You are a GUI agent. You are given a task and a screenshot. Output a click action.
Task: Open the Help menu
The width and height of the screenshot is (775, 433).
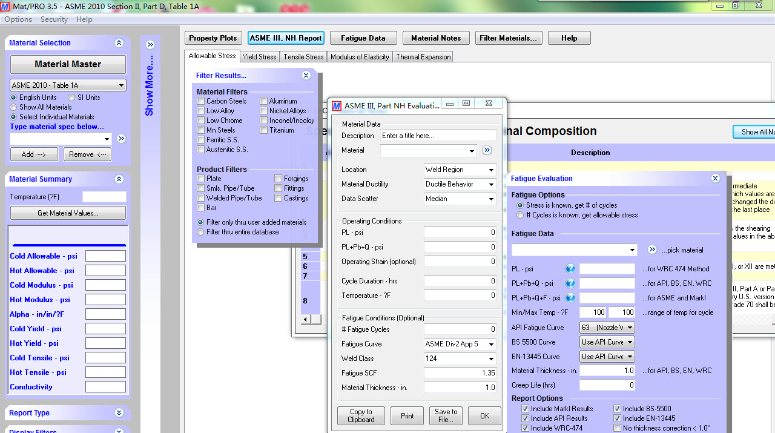84,19
